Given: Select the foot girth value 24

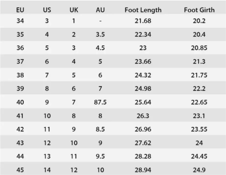Looking at the screenshot, I should 199,143.
